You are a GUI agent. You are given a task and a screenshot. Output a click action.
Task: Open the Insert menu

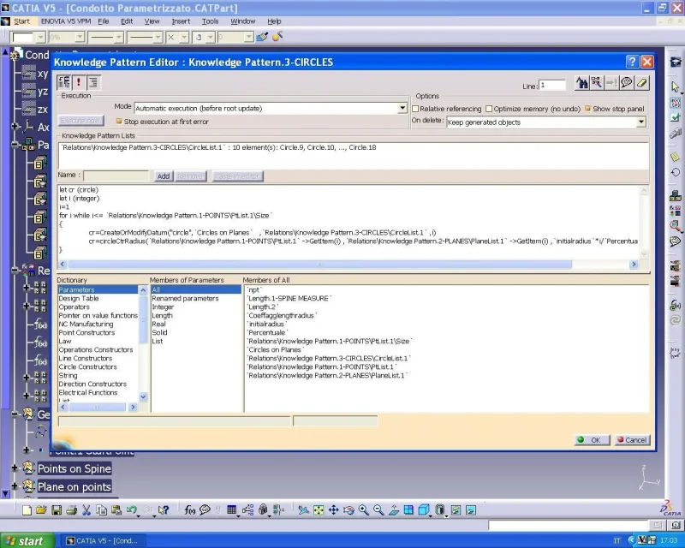pos(181,21)
